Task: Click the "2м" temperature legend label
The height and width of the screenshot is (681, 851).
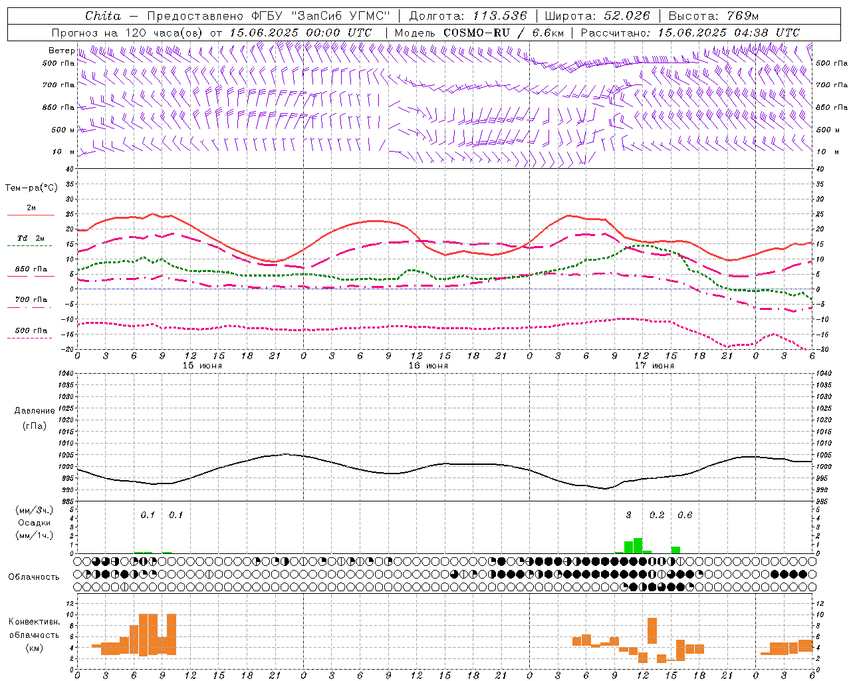Action: 31,208
